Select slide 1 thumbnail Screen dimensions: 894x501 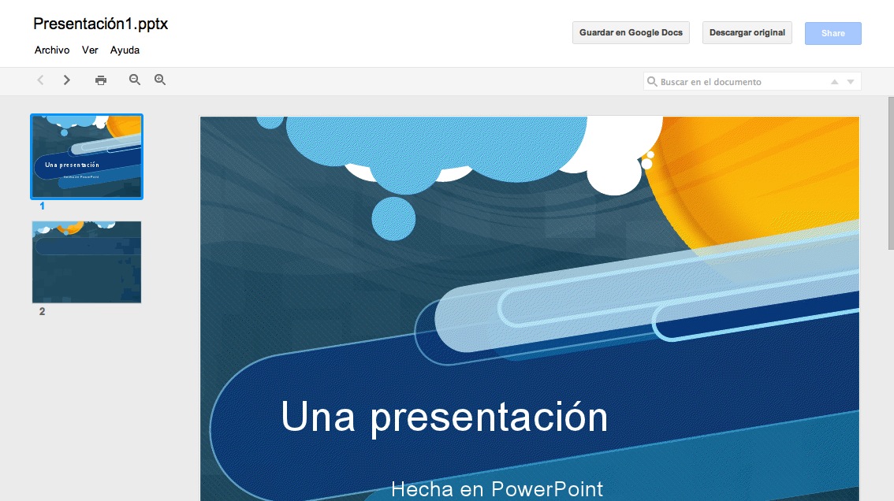pyautogui.click(x=87, y=157)
